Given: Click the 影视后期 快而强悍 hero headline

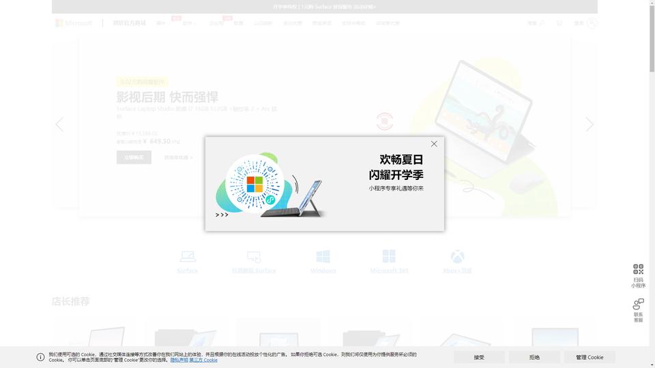Looking at the screenshot, I should click(x=167, y=97).
